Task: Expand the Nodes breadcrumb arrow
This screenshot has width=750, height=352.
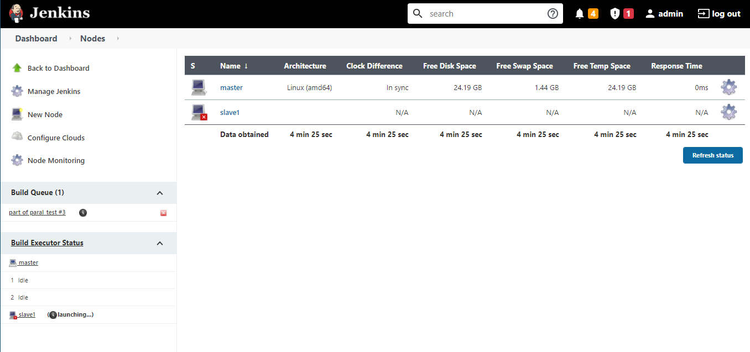Action: (118, 39)
